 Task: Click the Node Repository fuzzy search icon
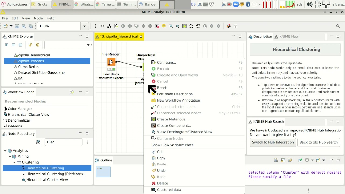pos(38,142)
